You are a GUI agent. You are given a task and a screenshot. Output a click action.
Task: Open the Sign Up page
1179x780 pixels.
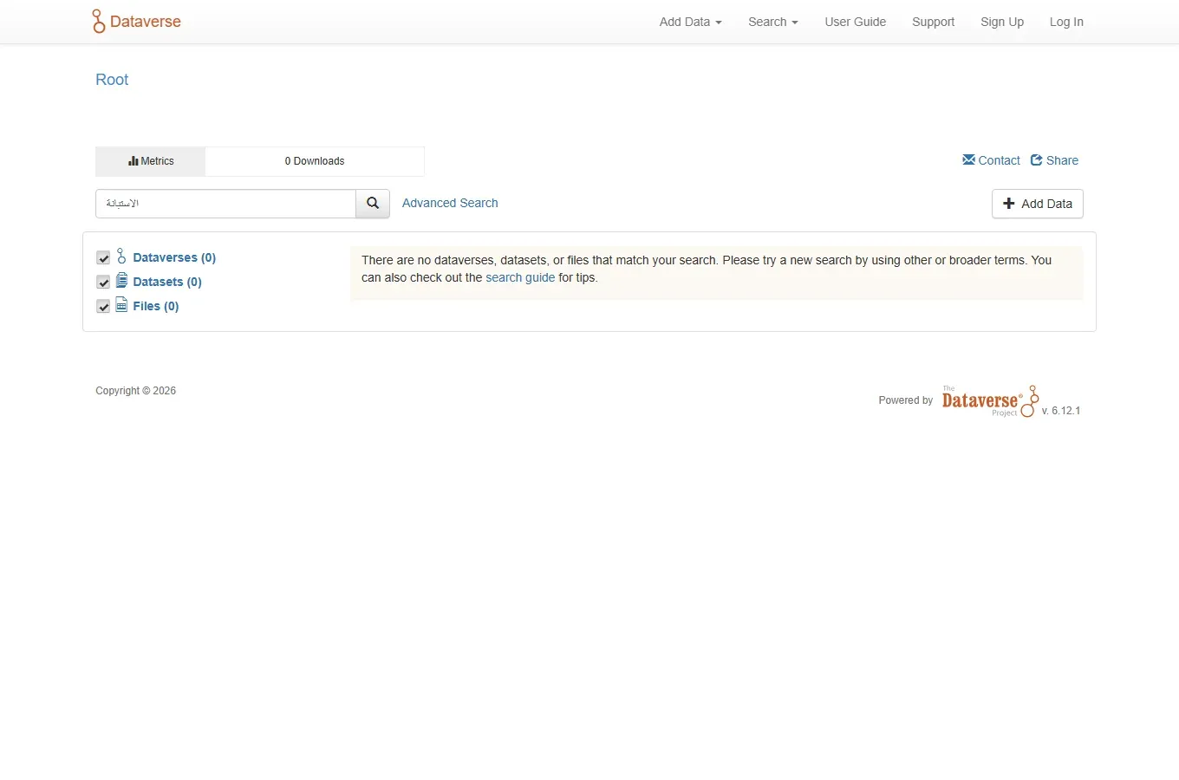click(x=1001, y=22)
